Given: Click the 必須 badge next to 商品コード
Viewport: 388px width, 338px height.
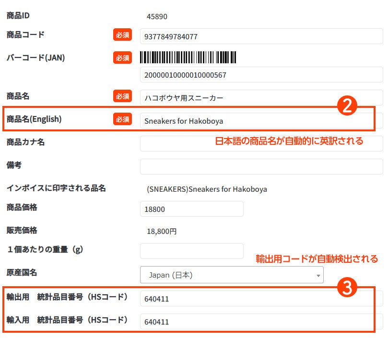Looking at the screenshot, I should 122,35.
